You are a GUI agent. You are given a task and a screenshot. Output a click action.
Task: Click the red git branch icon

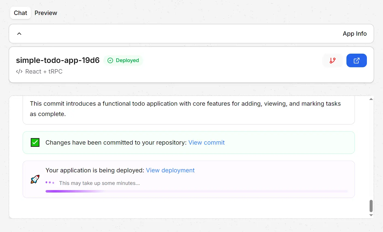332,60
